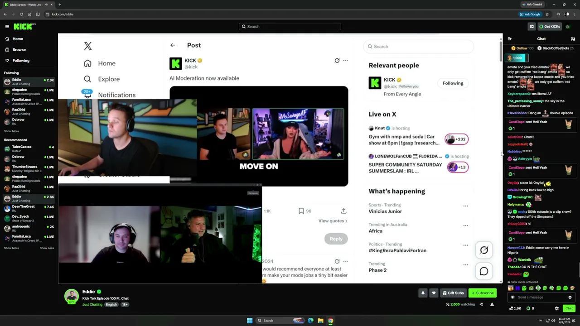Open a new browser tab
This screenshot has height=326, width=580.
pyautogui.click(x=59, y=5)
